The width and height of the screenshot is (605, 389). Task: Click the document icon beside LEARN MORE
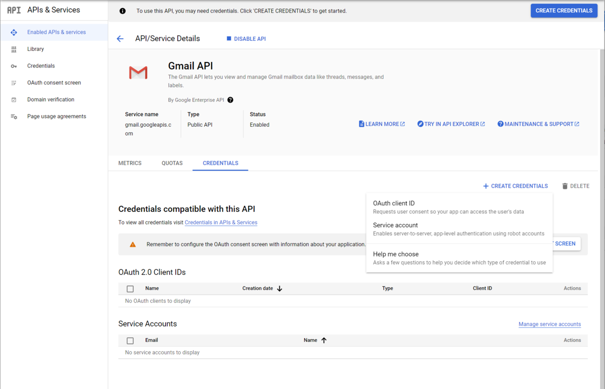click(x=361, y=124)
